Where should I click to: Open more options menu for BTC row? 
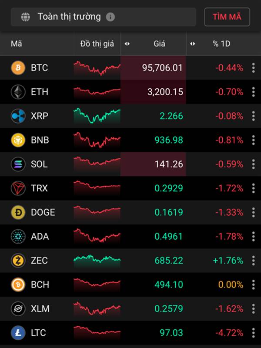pyautogui.click(x=253, y=68)
